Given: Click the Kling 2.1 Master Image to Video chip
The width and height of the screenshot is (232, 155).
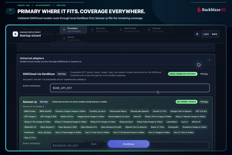Looking at the screenshot, I should coord(190,117).
